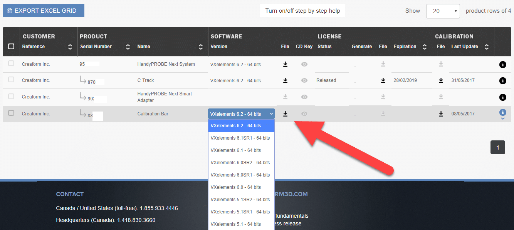Download software file for HandyPROBE Next System
Viewport: 514px width, 230px height.
(285, 64)
